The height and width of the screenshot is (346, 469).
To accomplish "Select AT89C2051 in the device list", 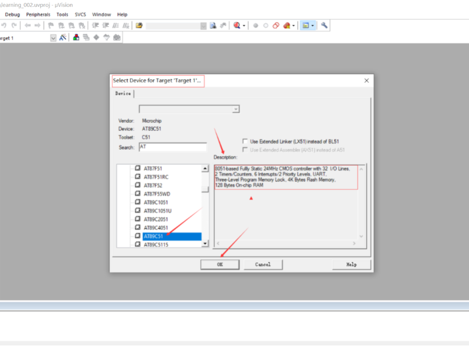I will [156, 219].
